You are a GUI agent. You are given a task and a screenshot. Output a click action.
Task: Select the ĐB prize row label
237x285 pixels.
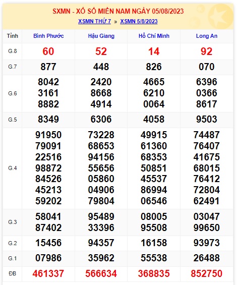click(13, 273)
